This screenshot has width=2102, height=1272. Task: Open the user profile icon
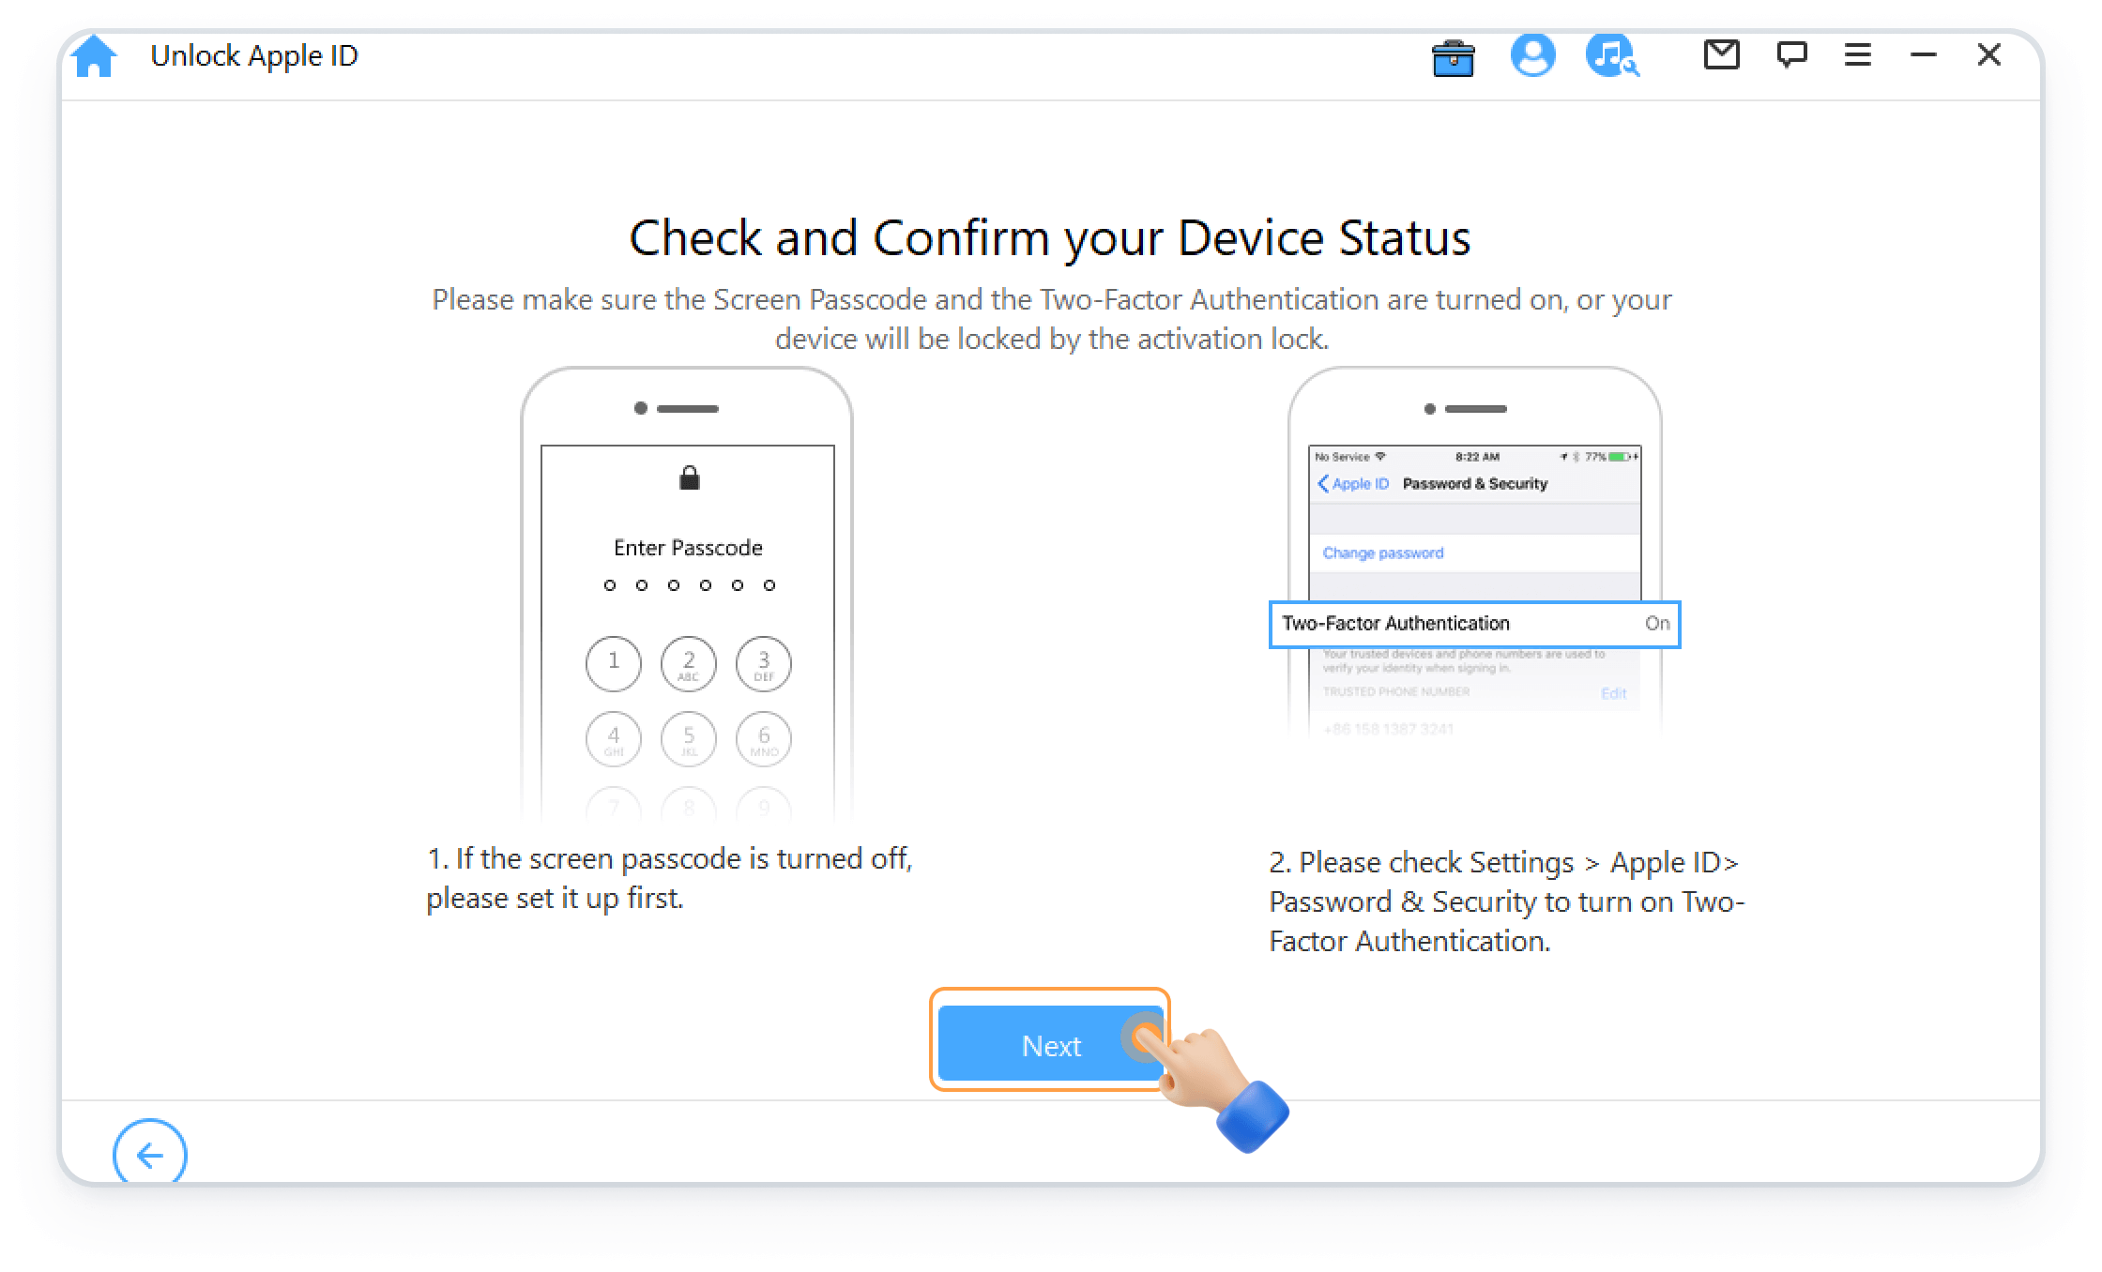pyautogui.click(x=1534, y=57)
